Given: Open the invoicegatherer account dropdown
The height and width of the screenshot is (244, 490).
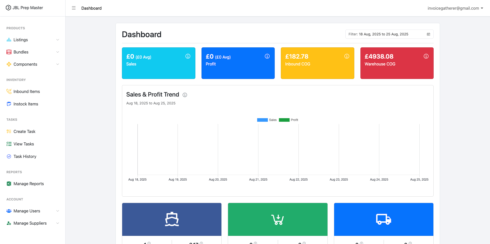Looking at the screenshot, I should (455, 8).
